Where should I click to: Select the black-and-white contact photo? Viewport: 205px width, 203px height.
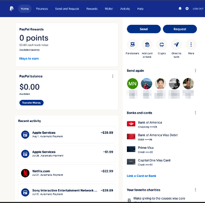point(175,84)
